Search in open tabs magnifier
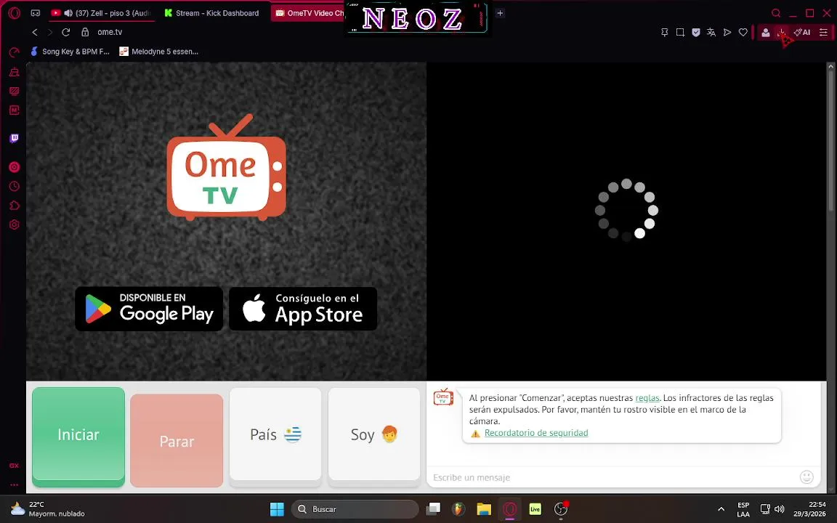Viewport: 837px width, 523px height. point(776,13)
